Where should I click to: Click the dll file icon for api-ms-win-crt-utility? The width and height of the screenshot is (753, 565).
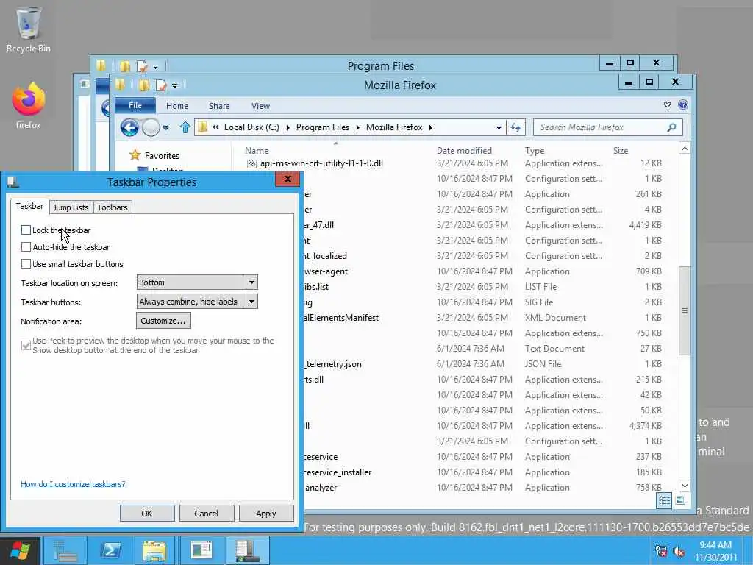tap(251, 163)
